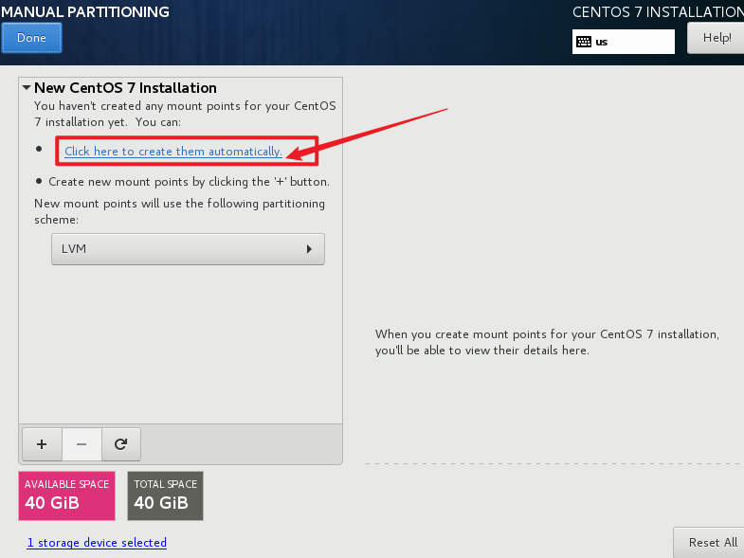Viewport: 744px width, 558px height.
Task: Click the Total Space 40 GiB box
Action: 165,495
